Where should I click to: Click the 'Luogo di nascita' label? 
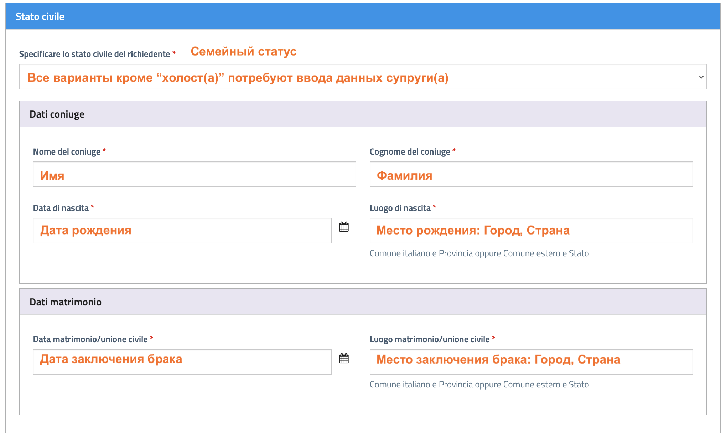point(400,208)
